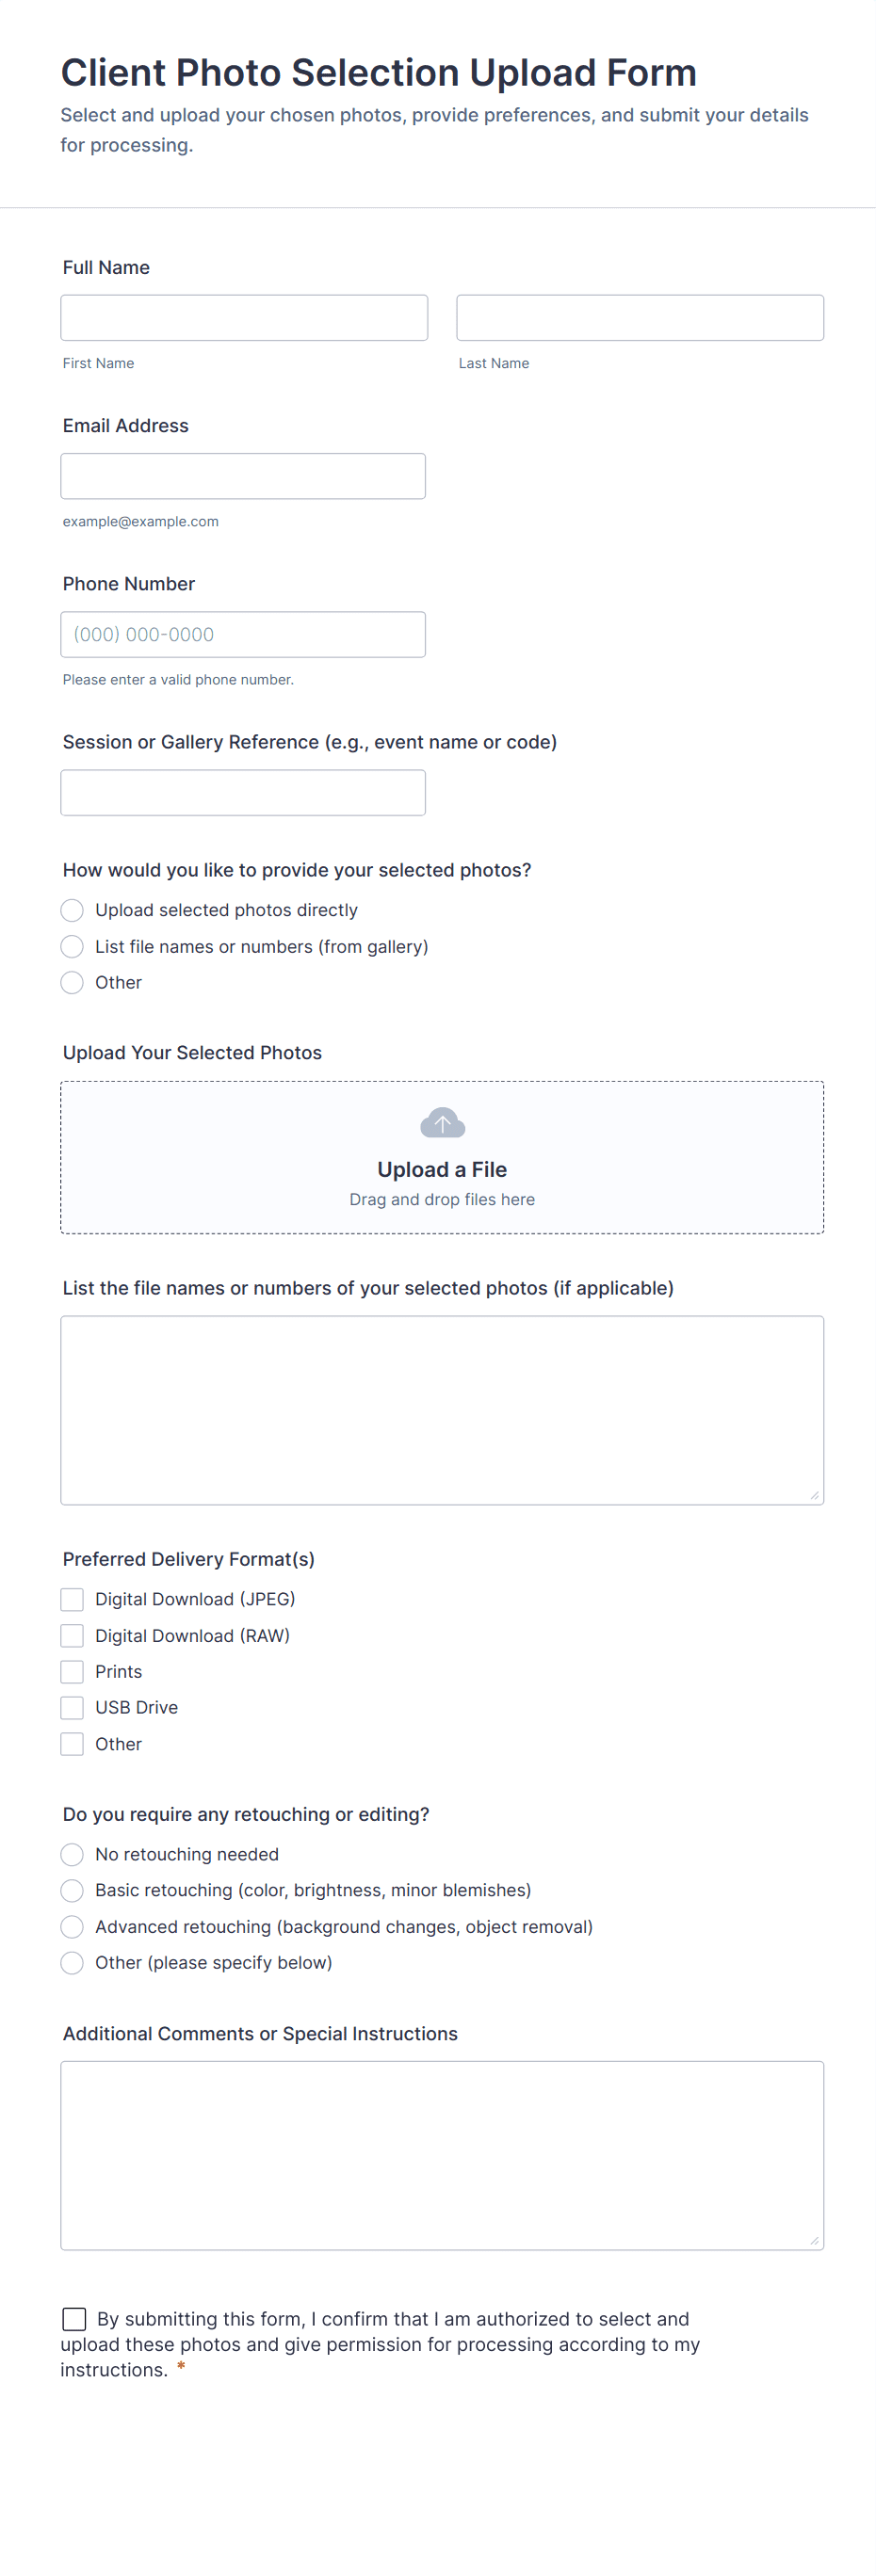876x2576 pixels.
Task: Choose "List file names or numbers" radio
Action: click(72, 946)
